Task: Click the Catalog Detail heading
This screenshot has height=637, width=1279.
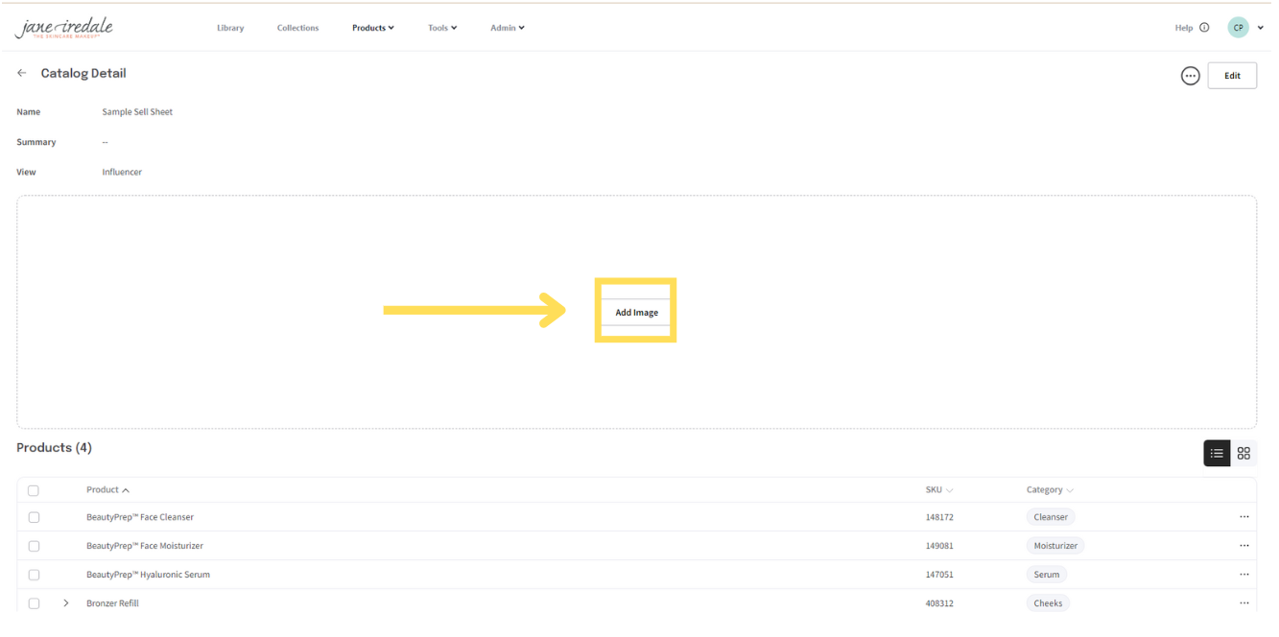Action: (83, 74)
